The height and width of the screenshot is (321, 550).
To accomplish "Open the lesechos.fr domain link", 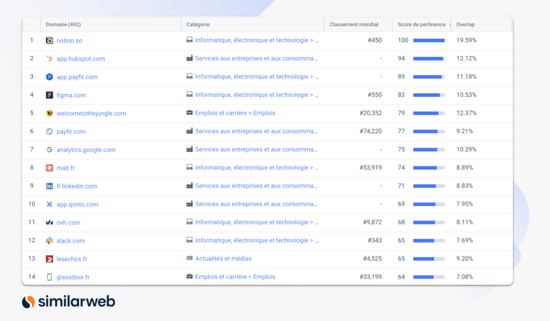I will [x=71, y=259].
